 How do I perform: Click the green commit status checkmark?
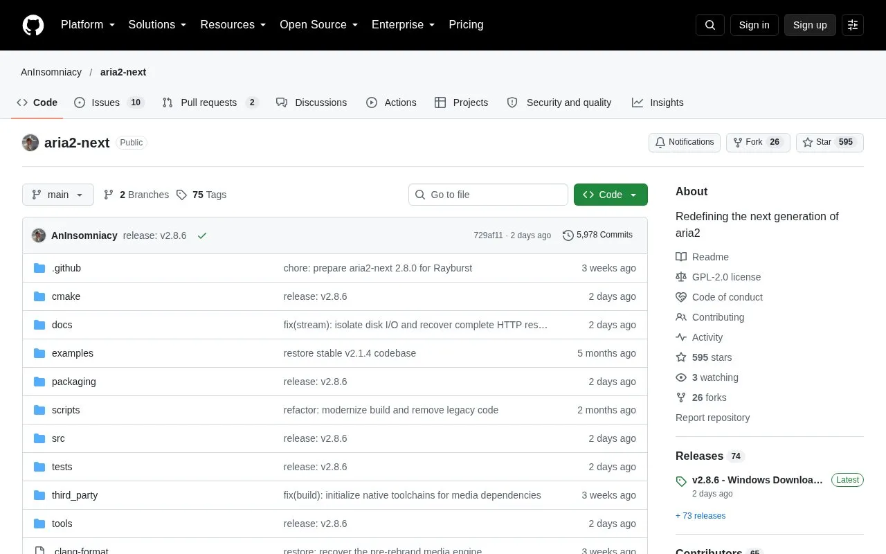pyautogui.click(x=202, y=235)
